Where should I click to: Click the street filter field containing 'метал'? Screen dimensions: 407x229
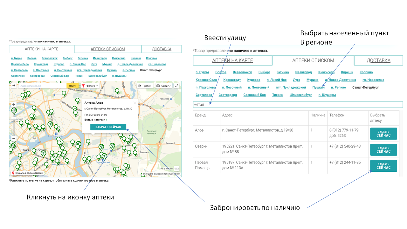tap(298, 104)
